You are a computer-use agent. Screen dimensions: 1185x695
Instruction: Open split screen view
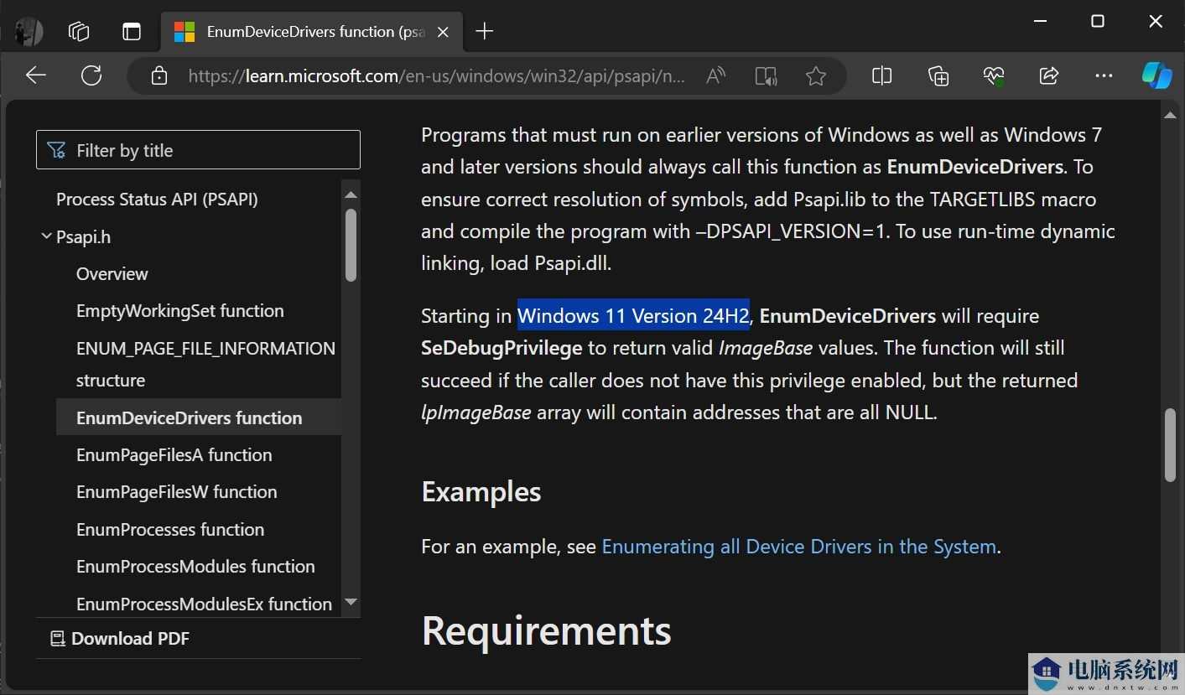point(881,76)
